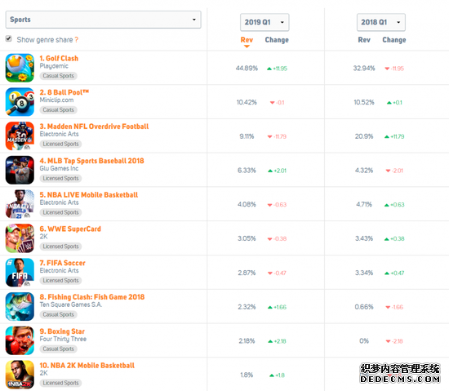Click the NBA LIVE Mobile icon
The width and height of the screenshot is (449, 391).
pyautogui.click(x=20, y=204)
